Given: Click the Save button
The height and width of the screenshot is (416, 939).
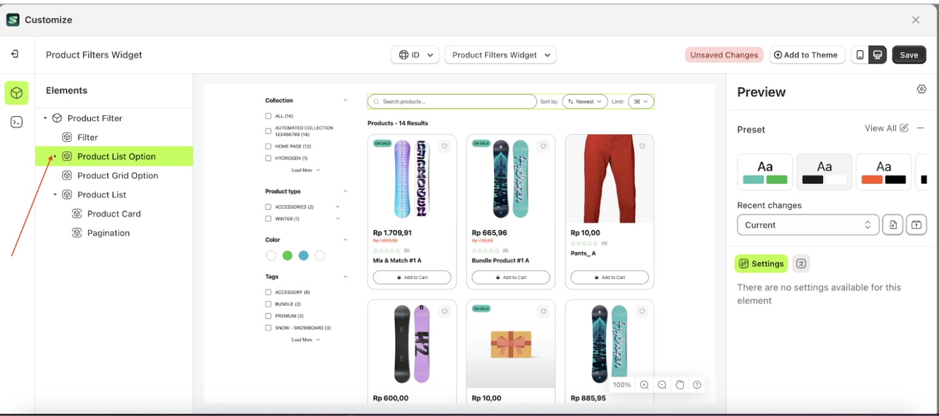Looking at the screenshot, I should (909, 55).
